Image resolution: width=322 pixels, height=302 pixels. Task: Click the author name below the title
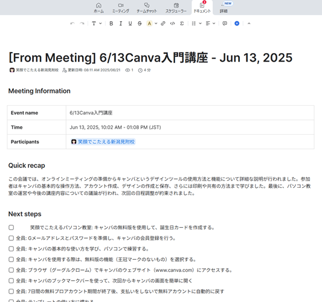[x=37, y=70]
